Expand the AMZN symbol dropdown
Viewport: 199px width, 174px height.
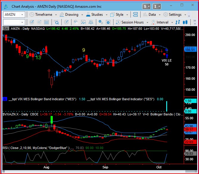[x=22, y=15]
